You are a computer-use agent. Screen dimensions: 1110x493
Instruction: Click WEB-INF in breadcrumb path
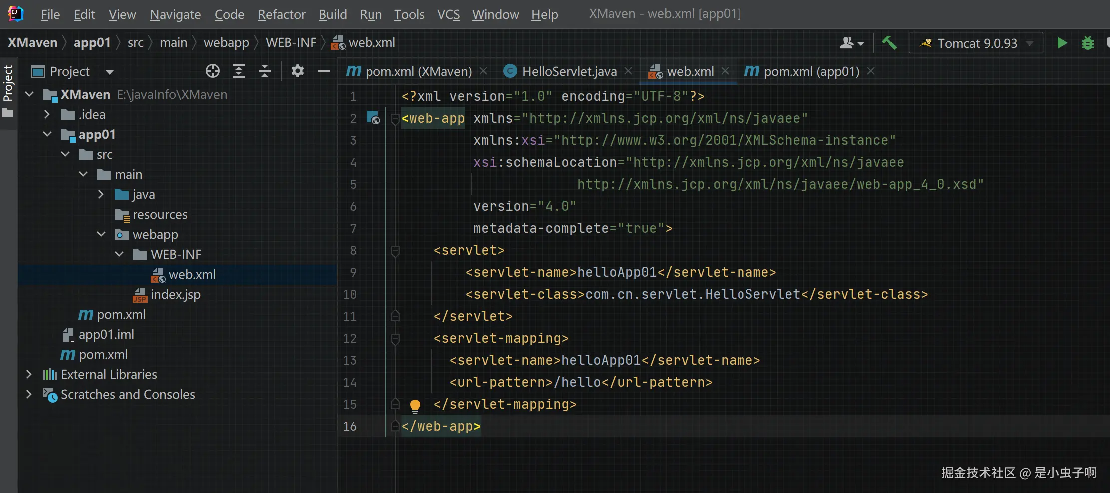point(291,43)
